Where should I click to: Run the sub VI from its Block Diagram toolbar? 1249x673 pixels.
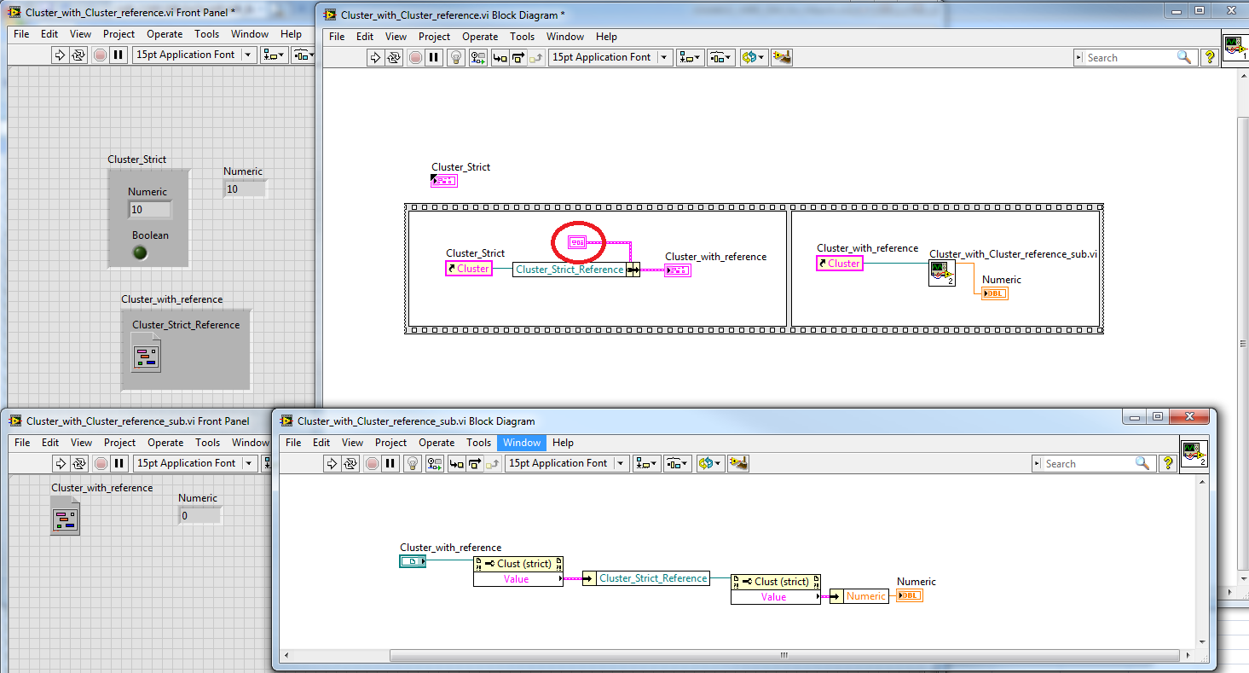332,463
